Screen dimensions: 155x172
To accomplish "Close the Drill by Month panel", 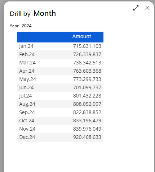I will point(147,8).
